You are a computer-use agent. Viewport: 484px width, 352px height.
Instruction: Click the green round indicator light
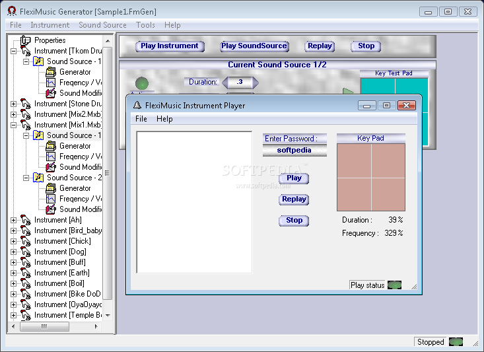pyautogui.click(x=142, y=83)
